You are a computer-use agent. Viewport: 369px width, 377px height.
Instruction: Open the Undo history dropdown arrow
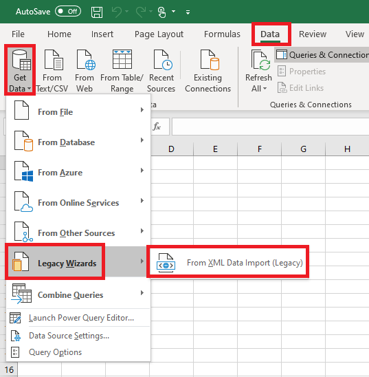tap(126, 11)
